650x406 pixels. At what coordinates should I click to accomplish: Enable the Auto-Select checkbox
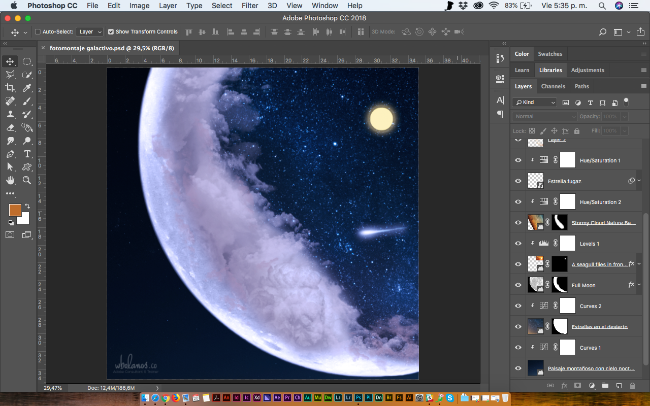(x=38, y=31)
